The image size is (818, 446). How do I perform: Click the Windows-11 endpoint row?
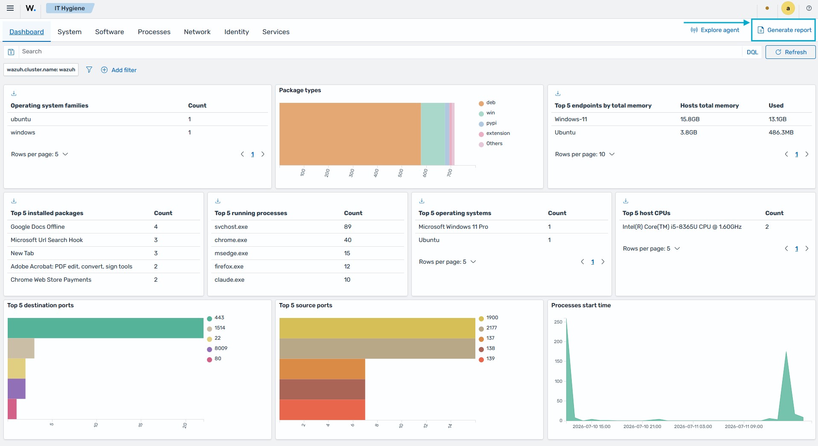681,119
